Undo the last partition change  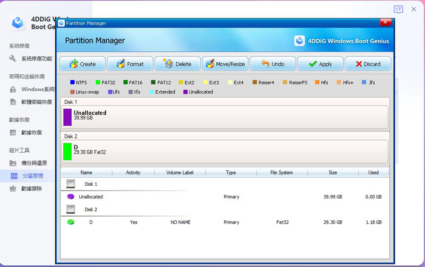(273, 64)
